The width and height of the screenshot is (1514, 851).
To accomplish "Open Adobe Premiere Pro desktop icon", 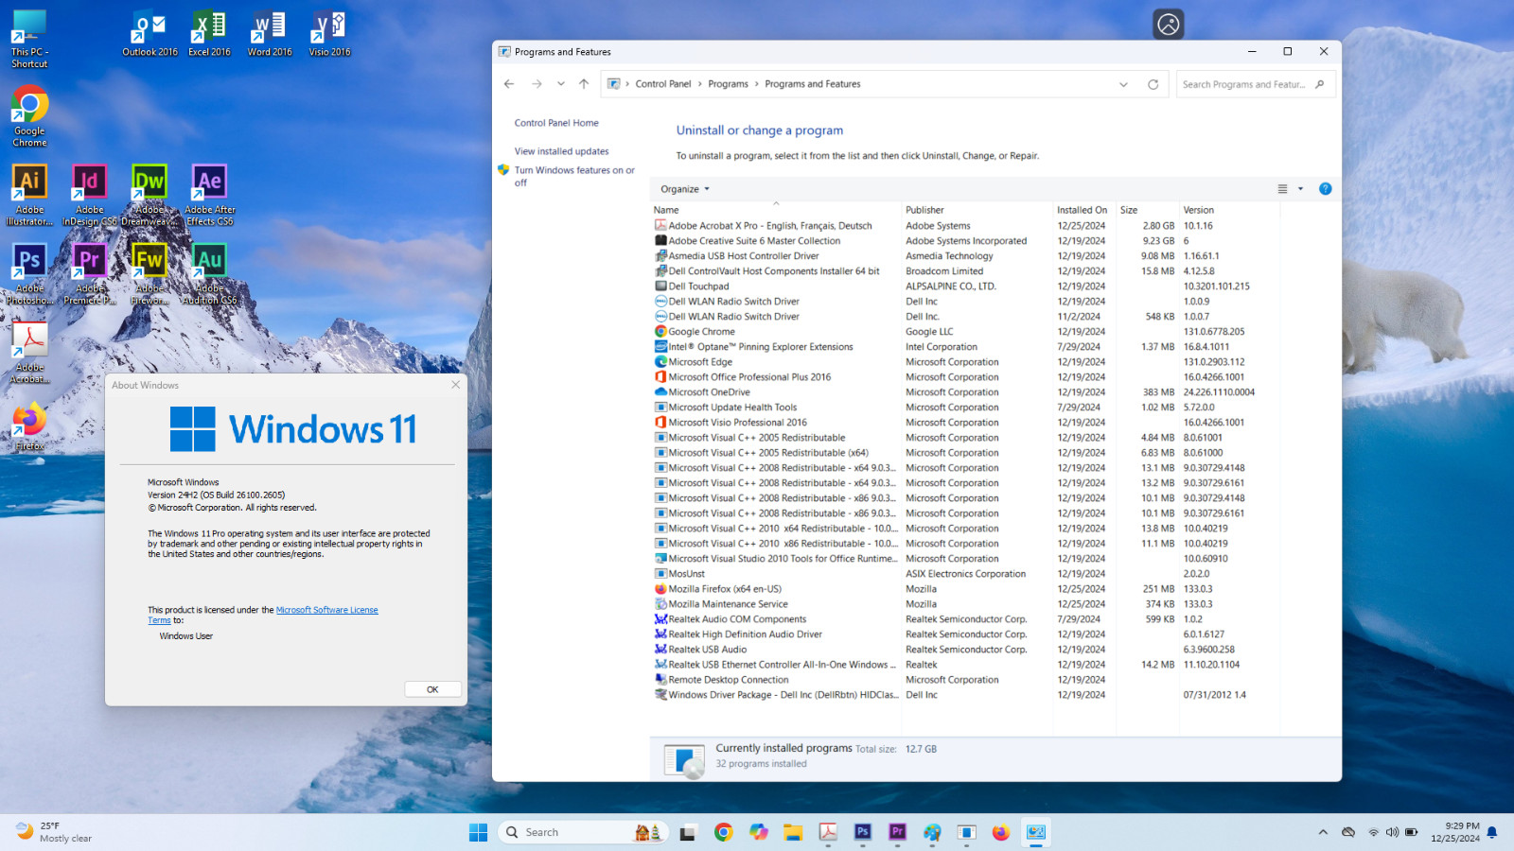I will click(89, 273).
